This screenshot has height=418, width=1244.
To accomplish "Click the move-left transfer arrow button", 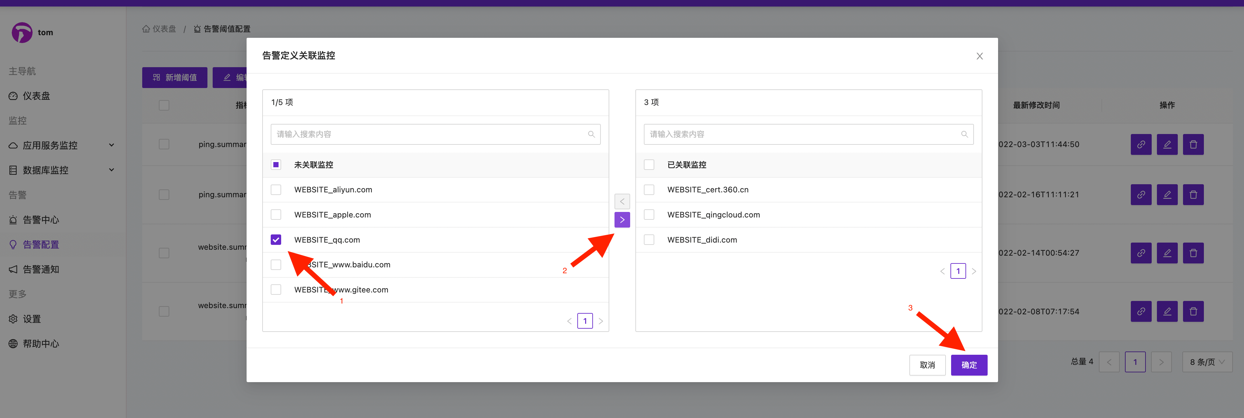I will click(x=622, y=201).
